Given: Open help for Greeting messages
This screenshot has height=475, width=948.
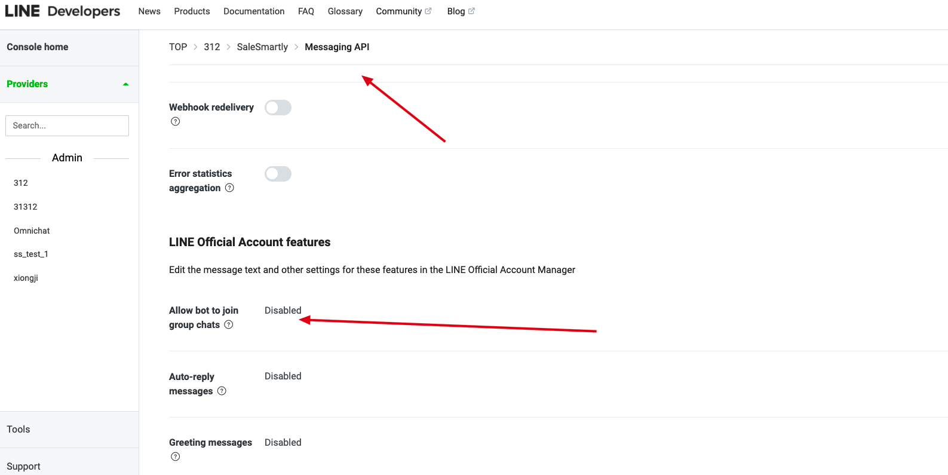Looking at the screenshot, I should [175, 456].
